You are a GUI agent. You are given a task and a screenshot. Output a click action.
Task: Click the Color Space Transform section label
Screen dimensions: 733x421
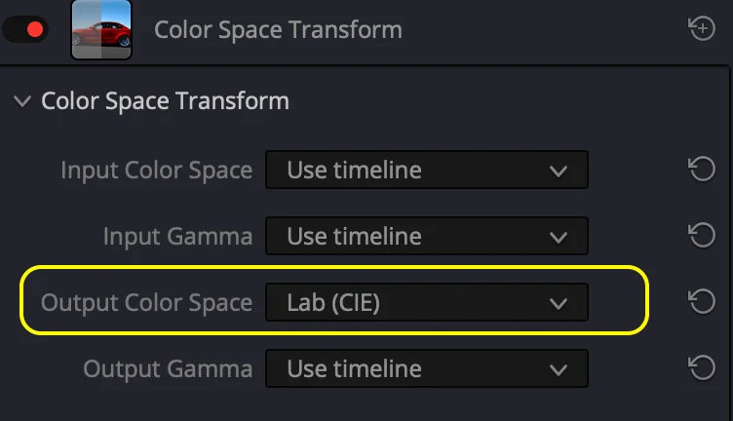coord(165,101)
